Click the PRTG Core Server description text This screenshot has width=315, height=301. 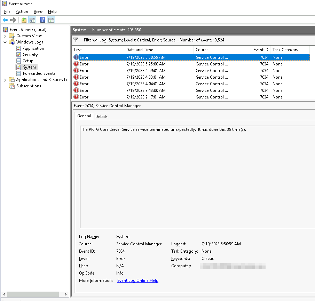pos(163,129)
